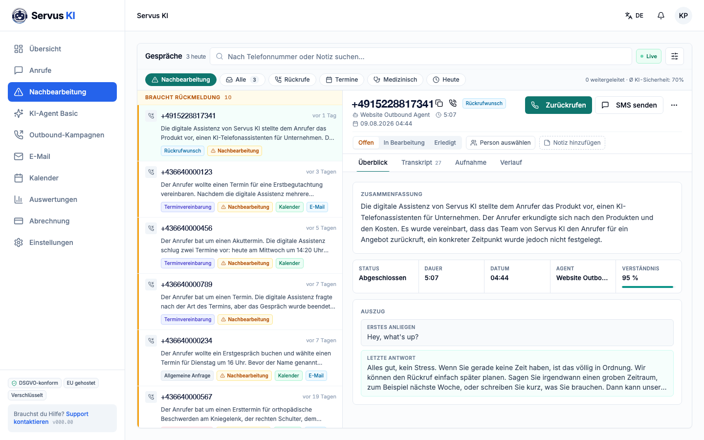Screen dimensions: 704x440
Task: Go to Anrufe in sidebar
Action: tap(62, 70)
